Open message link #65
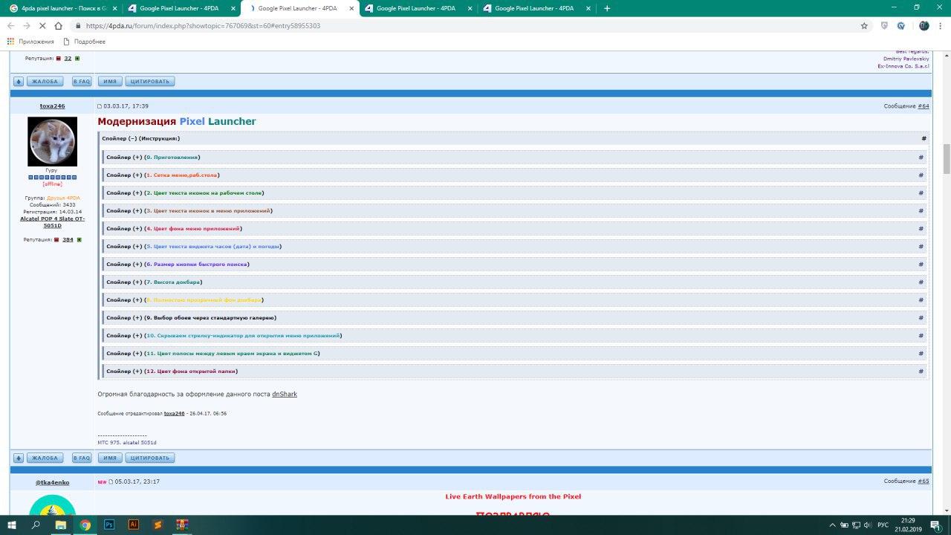This screenshot has width=951, height=535. 924,481
